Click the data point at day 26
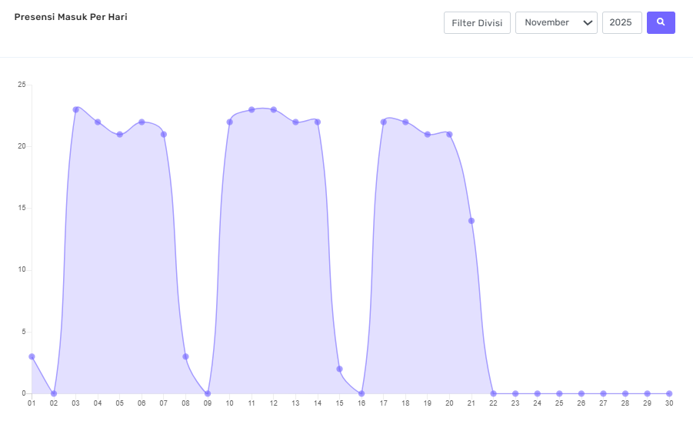The image size is (693, 428). tap(581, 393)
